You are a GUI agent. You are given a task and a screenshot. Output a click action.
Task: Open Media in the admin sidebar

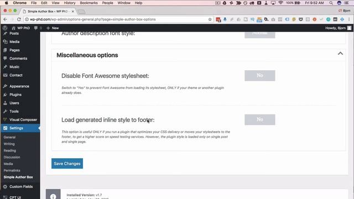pos(14,42)
